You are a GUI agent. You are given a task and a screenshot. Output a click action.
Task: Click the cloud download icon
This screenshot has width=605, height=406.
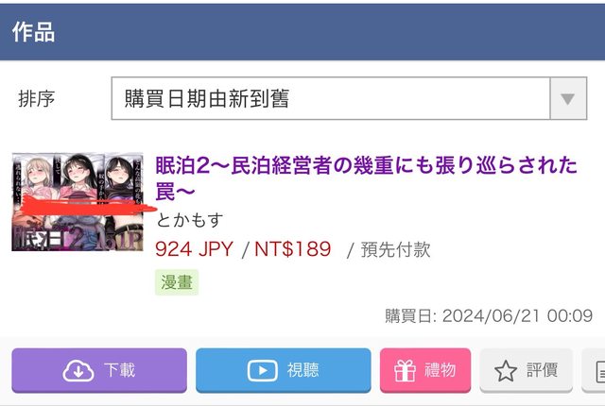coord(78,370)
